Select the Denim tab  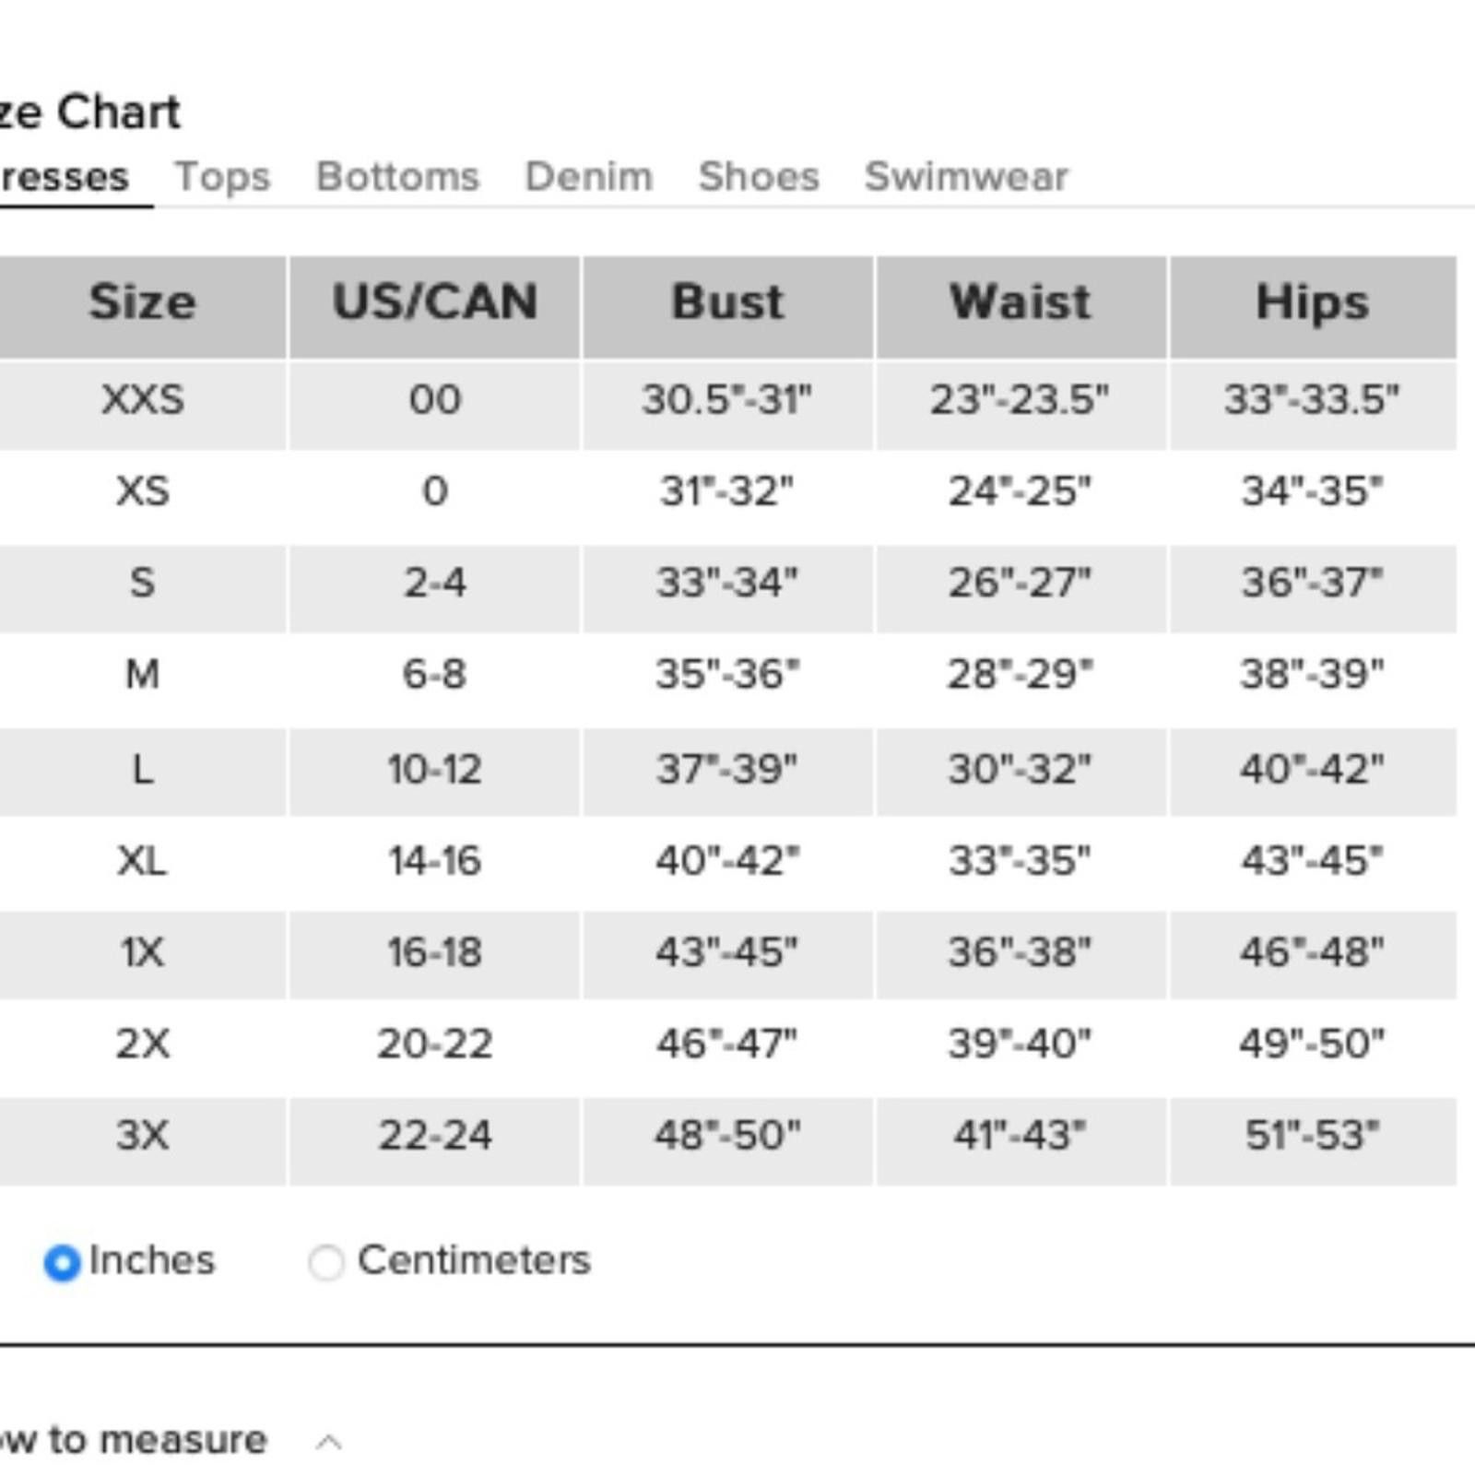[588, 176]
